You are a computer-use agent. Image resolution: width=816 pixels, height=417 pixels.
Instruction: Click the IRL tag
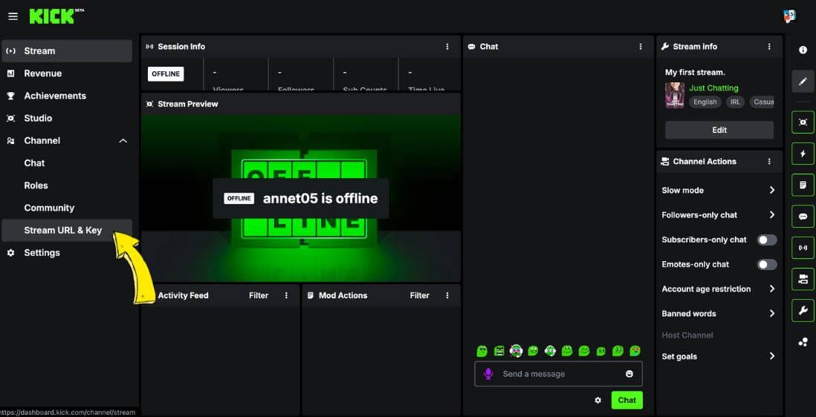(x=735, y=102)
